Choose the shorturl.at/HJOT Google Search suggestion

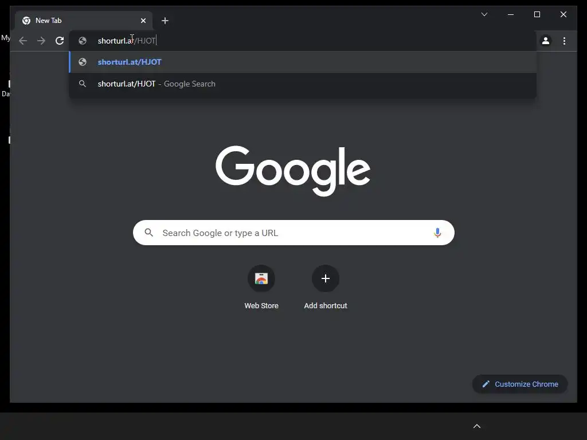pos(303,84)
